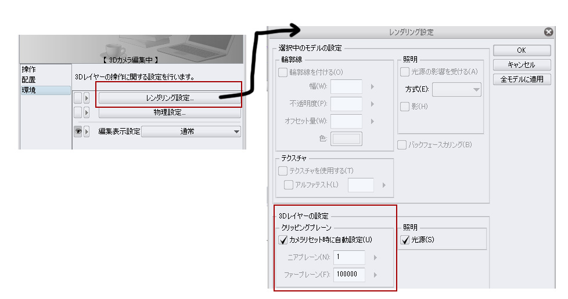The image size is (568, 299).
Task: Enable バックフェースカリング(B) checkbox
Action: 402,145
